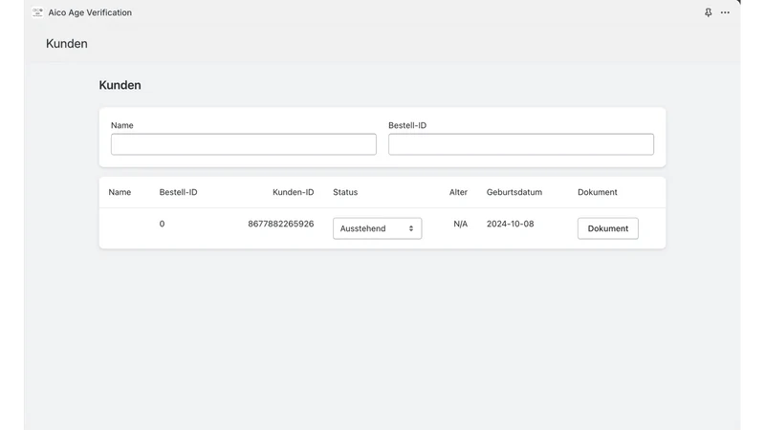The width and height of the screenshot is (765, 430).
Task: Click the N/A value under Alter
Action: 461,224
